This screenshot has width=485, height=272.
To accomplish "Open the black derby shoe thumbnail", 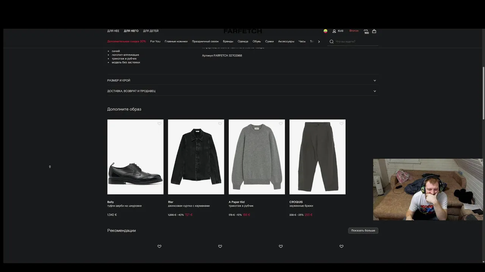I will click(x=135, y=157).
